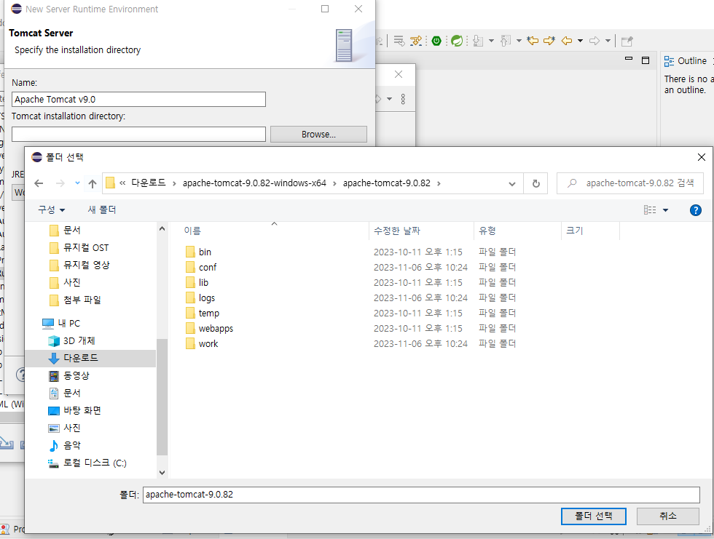Click the Eclipse Pin Editor toolbar icon
The width and height of the screenshot is (714, 539).
627,41
